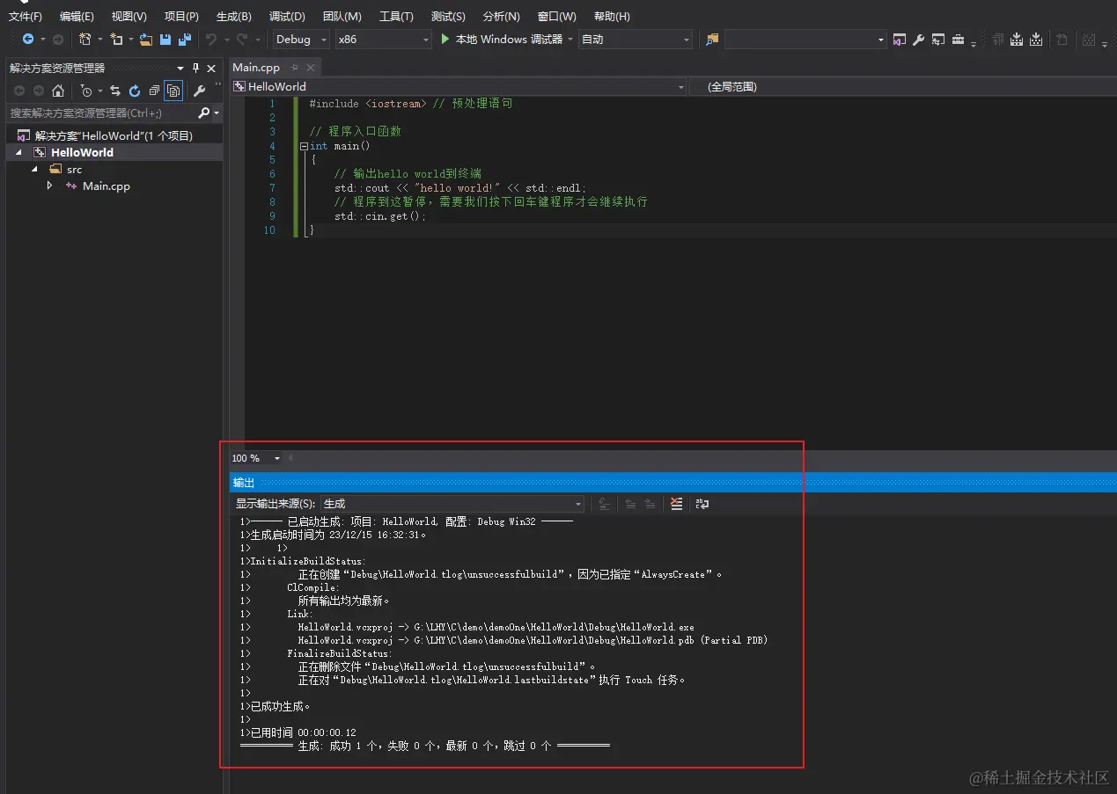The width and height of the screenshot is (1117, 794).
Task: Close the Solution Explorer panel
Action: [x=211, y=68]
